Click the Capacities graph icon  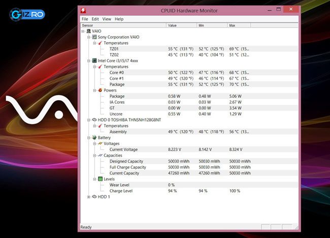100,156
